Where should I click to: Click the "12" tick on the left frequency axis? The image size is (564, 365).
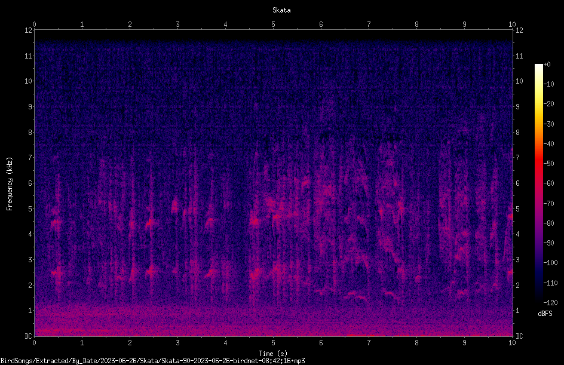pos(28,30)
